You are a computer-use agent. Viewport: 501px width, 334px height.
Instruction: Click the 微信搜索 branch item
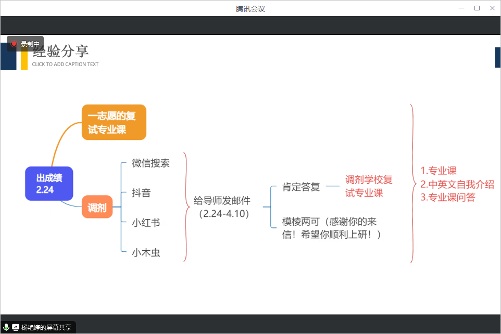click(151, 163)
